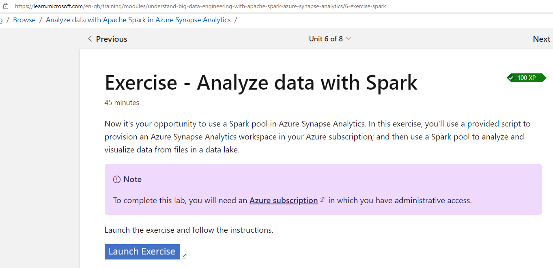Image resolution: width=553 pixels, height=268 pixels.
Task: Click external-link icon beside Launch Exercise
Action: click(x=184, y=256)
